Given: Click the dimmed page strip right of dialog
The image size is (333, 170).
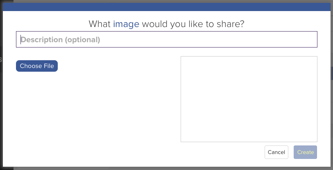Looking at the screenshot, I should (x=332, y=85).
